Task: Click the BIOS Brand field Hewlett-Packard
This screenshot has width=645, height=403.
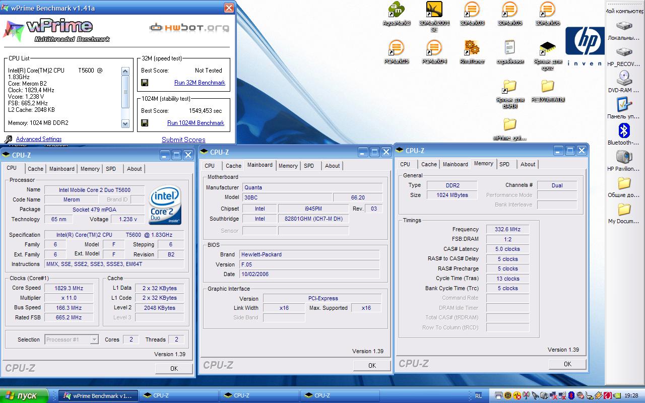Action: pyautogui.click(x=309, y=254)
